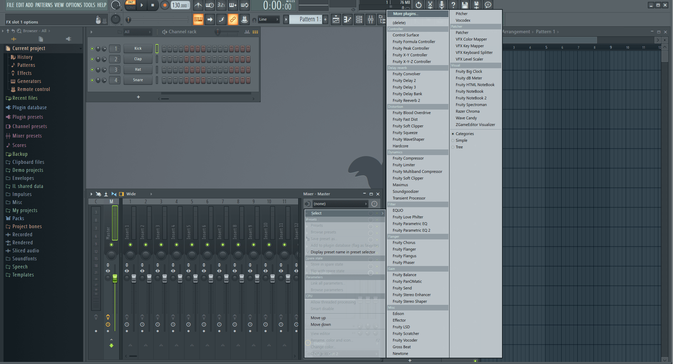Adjust the Master mixer volume fader
Screen dimensions: 673x364
[115, 279]
